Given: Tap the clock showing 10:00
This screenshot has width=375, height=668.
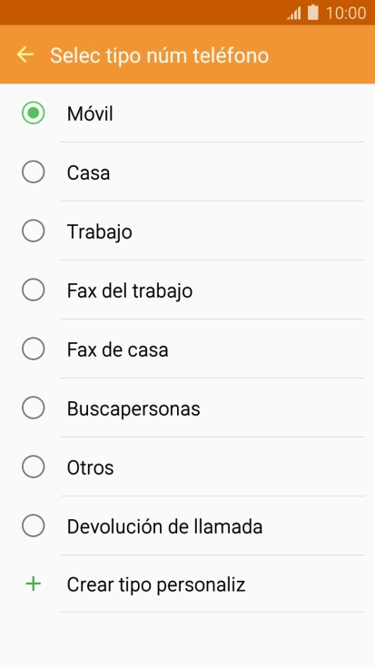Looking at the screenshot, I should pyautogui.click(x=346, y=13).
